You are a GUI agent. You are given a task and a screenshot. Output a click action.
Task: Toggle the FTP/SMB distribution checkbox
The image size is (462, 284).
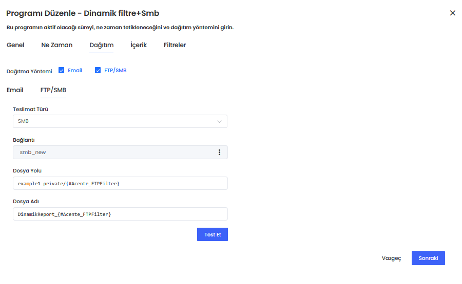(98, 71)
